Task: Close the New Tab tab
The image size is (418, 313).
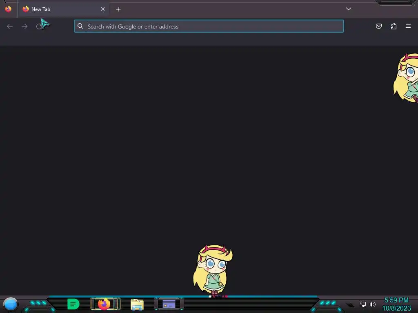Action: [x=103, y=9]
